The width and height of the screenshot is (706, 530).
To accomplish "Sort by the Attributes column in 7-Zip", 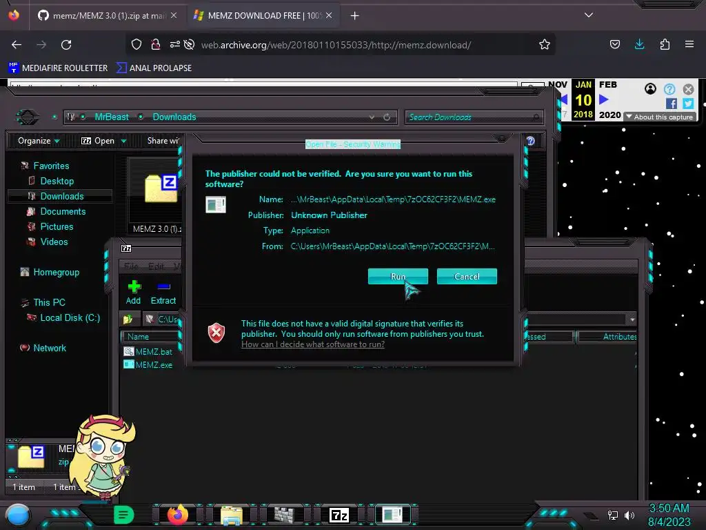I will pos(607,337).
